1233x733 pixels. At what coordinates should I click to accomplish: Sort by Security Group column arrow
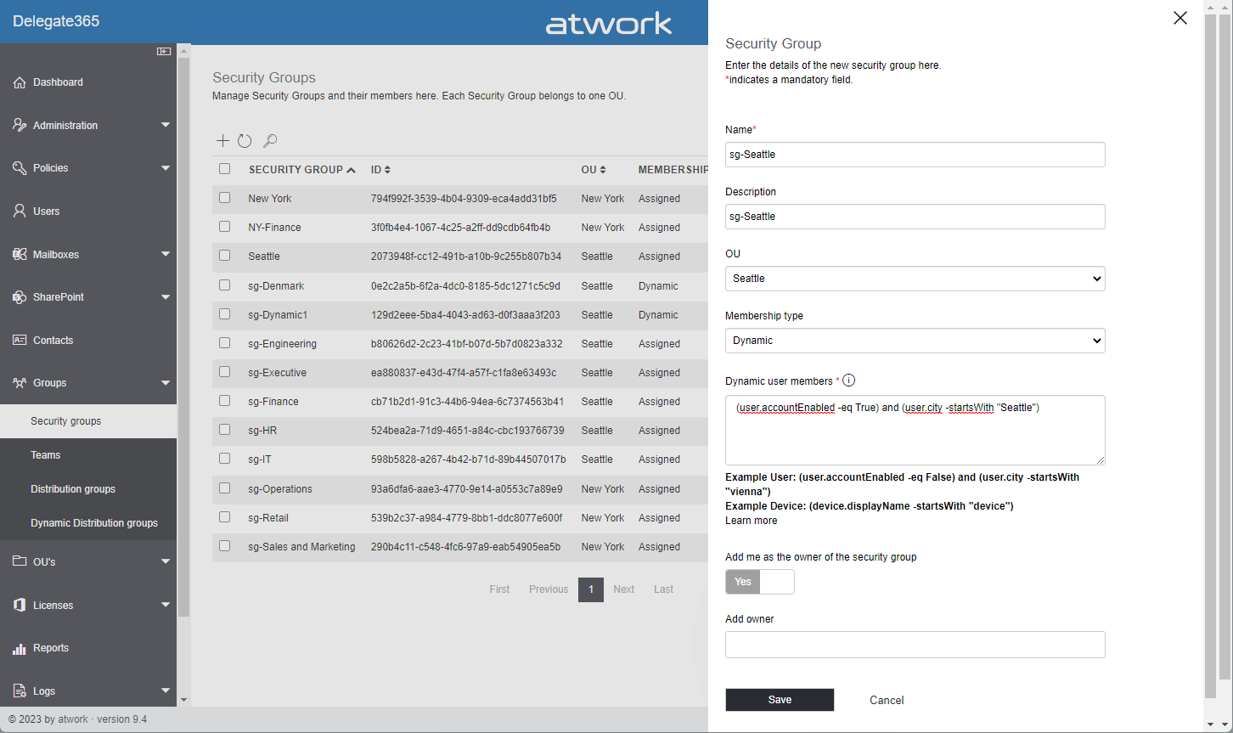351,170
